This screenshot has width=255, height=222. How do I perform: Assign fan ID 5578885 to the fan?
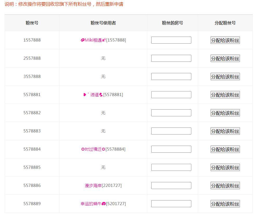tap(225, 167)
